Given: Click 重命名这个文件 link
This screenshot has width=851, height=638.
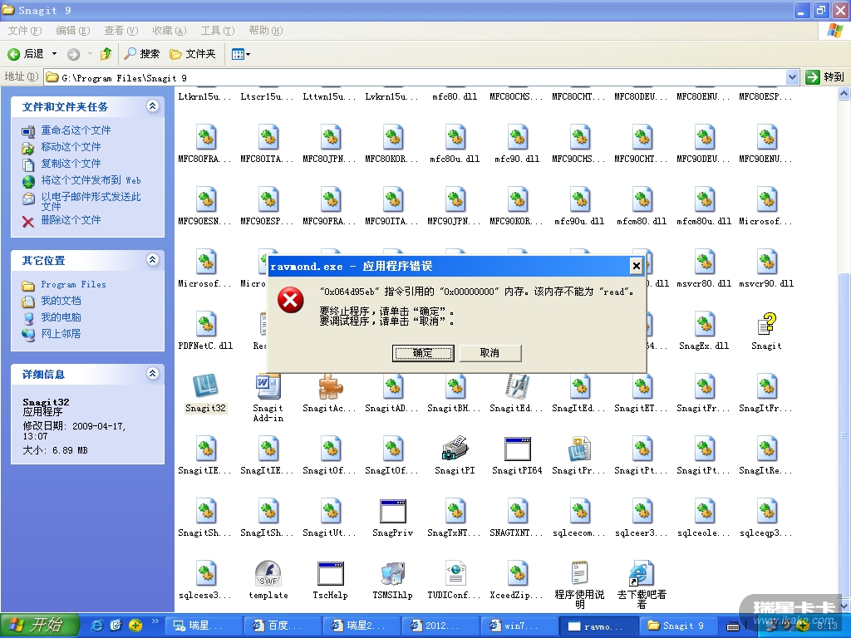Looking at the screenshot, I should pos(76,130).
